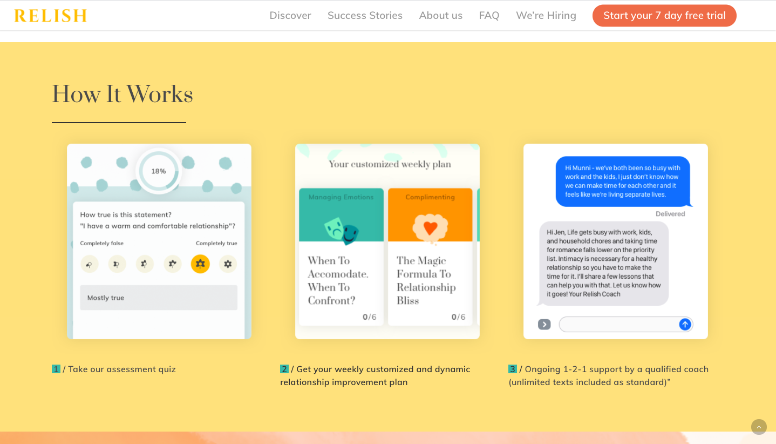Screen dimensions: 776x444
Task: Click the Complimenting category label
Action: pyautogui.click(x=430, y=197)
